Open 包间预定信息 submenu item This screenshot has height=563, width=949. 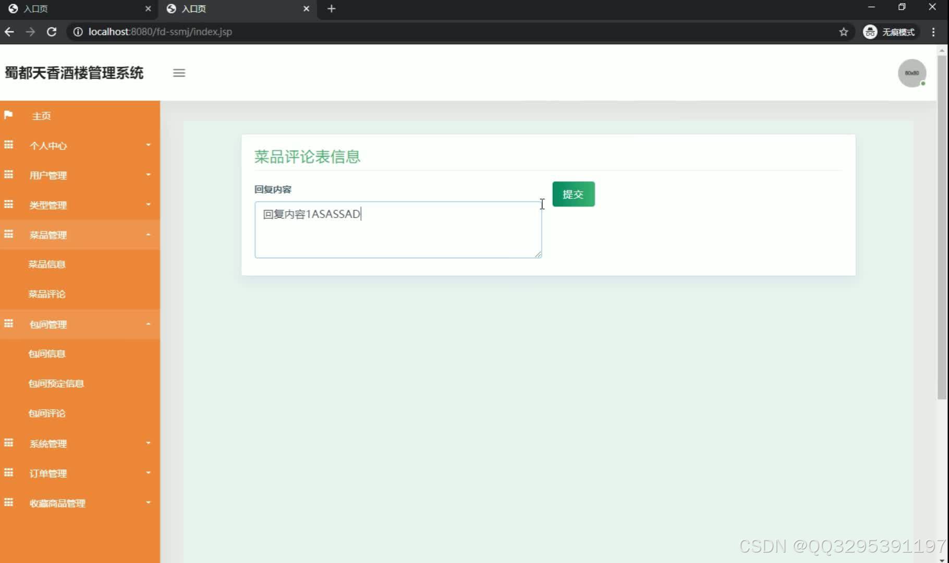[x=56, y=384]
